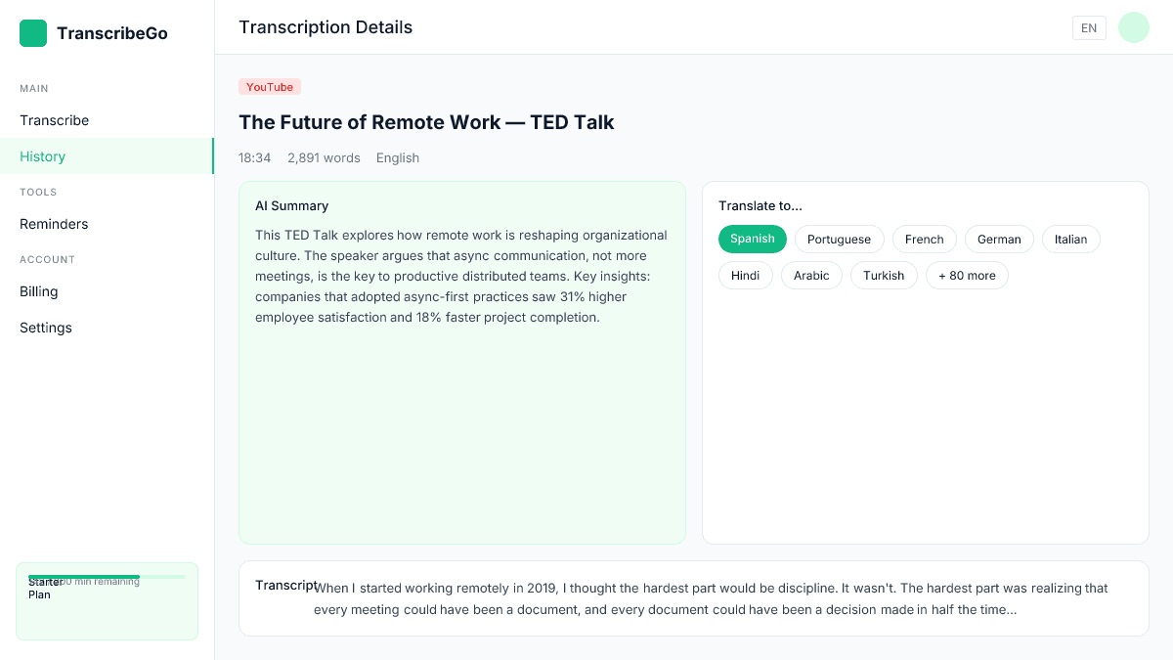Pick Italian in the Translate to panel
This screenshot has width=1173, height=660.
1070,239
